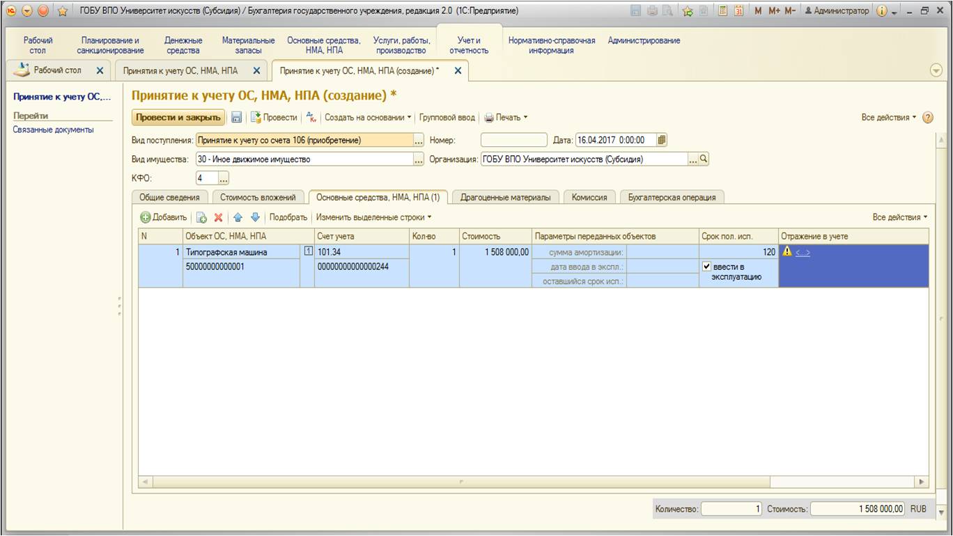Open the calendar icon in title bar
Viewport: 953px width, 536px height.
[x=738, y=11]
